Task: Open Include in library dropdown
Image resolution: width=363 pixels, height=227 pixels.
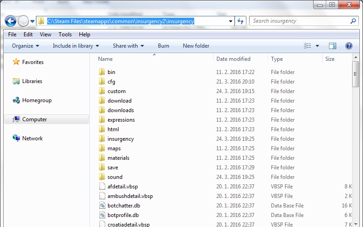Action: coord(76,46)
